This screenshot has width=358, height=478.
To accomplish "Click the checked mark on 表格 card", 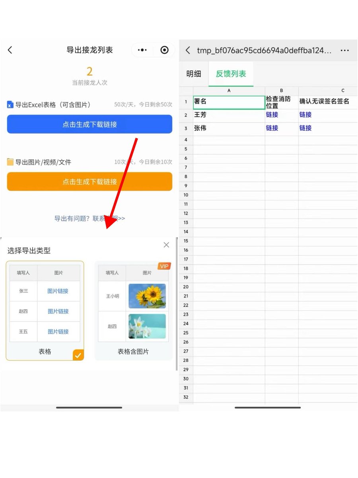I will (x=79, y=355).
